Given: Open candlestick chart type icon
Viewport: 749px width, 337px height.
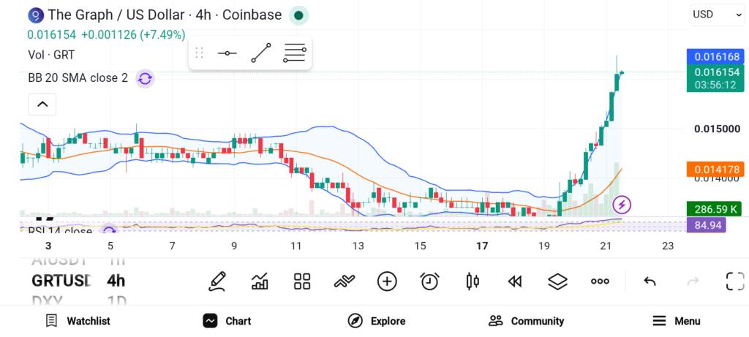Looking at the screenshot, I should pyautogui.click(x=473, y=281).
